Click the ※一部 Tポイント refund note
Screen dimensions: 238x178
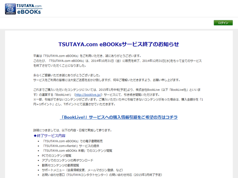click(x=118, y=102)
